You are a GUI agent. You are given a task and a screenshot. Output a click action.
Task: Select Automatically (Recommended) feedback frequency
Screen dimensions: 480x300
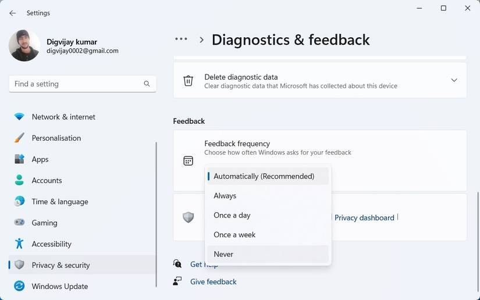(264, 176)
